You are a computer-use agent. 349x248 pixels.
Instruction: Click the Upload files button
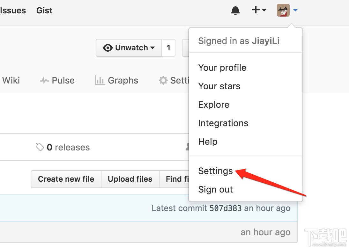130,179
